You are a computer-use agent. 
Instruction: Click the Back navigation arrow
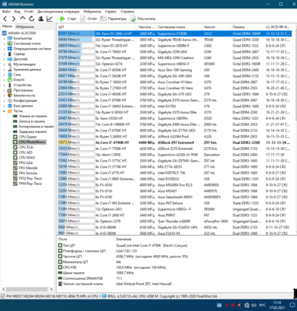(5, 19)
